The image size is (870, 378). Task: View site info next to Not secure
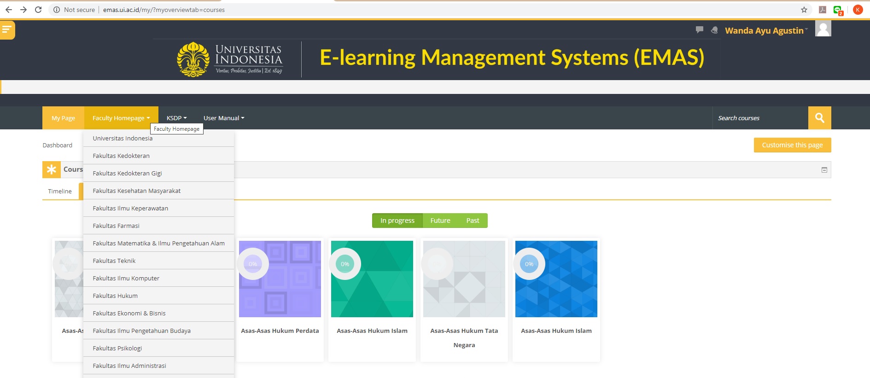click(x=57, y=10)
